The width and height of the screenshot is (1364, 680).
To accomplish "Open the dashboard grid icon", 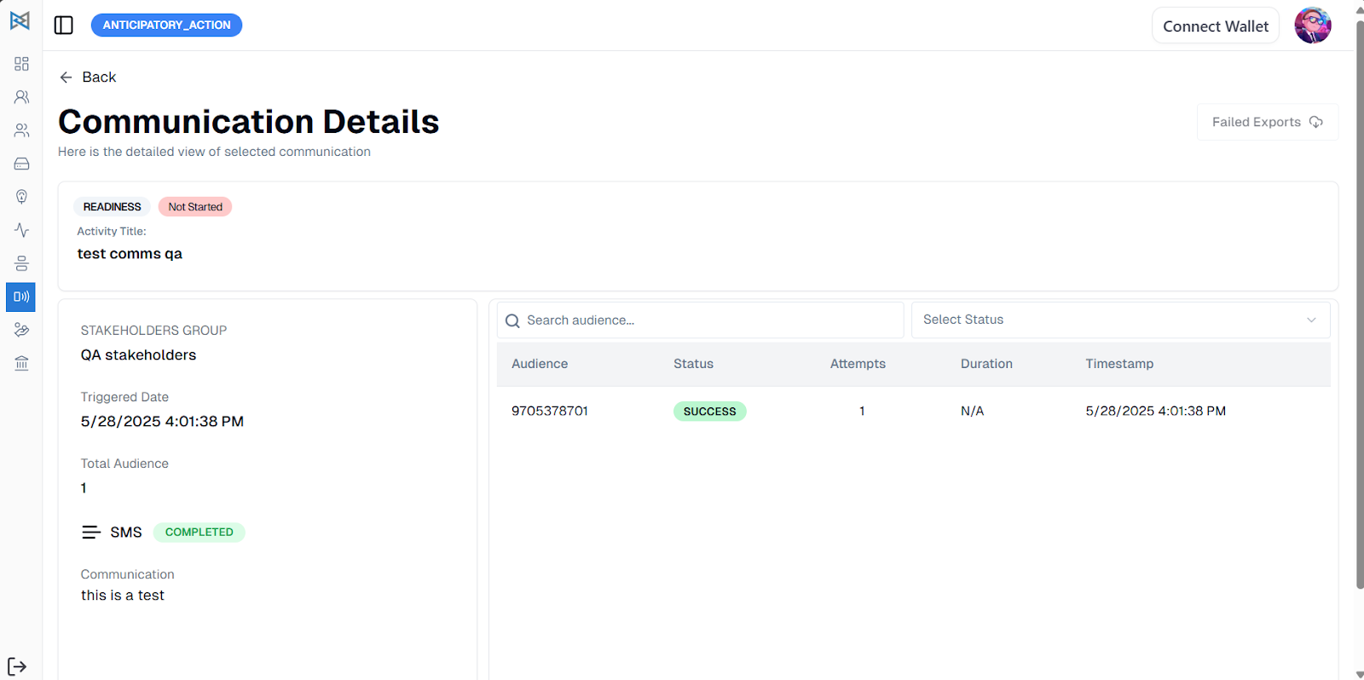I will [x=21, y=64].
